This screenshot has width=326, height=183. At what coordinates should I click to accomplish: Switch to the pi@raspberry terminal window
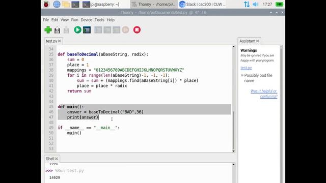[101, 4]
